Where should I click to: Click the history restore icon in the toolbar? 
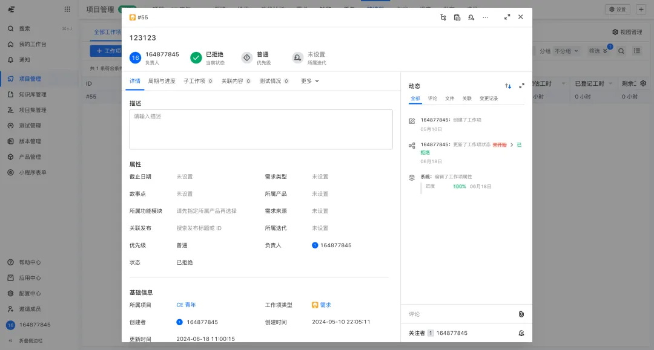[472, 18]
